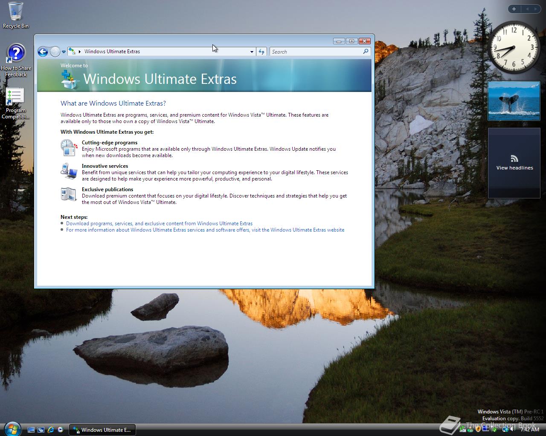This screenshot has height=436, width=546.
Task: Refresh the page with the Refresh button
Action: 261,52
